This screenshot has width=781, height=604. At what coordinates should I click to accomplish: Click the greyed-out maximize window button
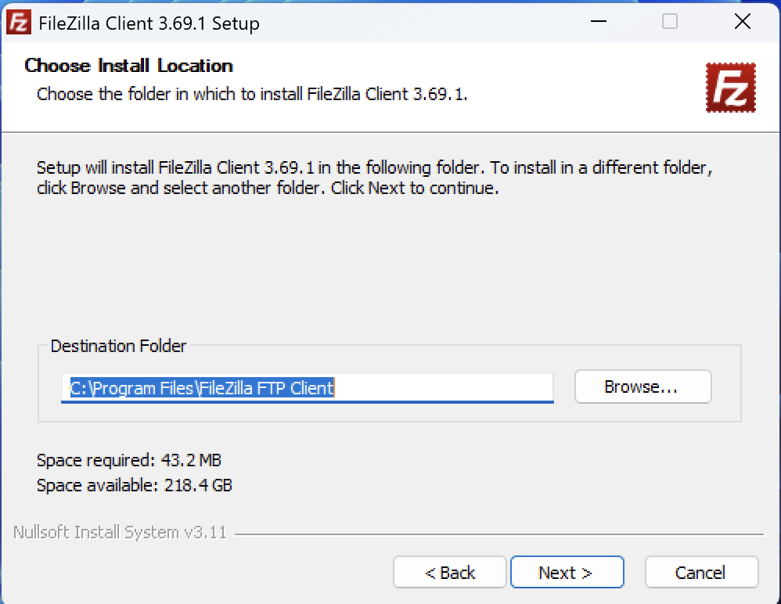click(669, 21)
